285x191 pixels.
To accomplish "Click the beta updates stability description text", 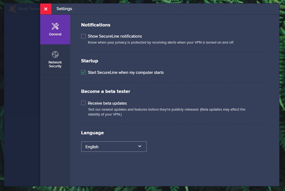I will [x=166, y=112].
